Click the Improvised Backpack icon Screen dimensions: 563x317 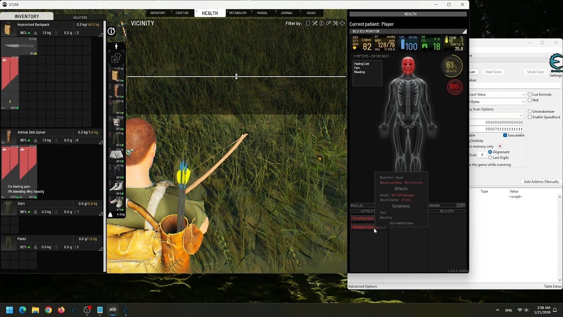click(x=8, y=29)
